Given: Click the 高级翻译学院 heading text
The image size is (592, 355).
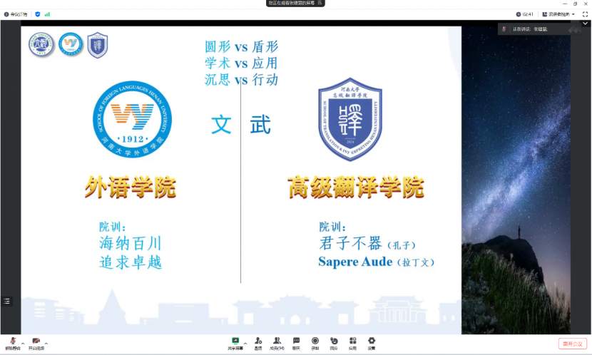Looking at the screenshot, I should click(x=356, y=187).
